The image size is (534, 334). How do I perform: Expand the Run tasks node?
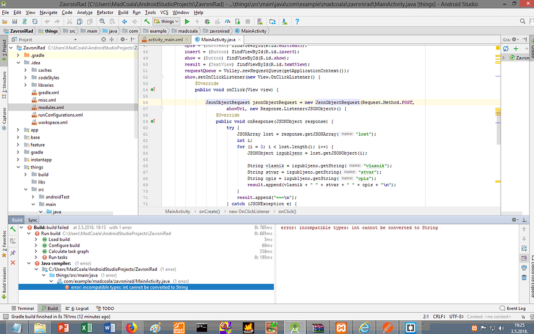[36, 258]
